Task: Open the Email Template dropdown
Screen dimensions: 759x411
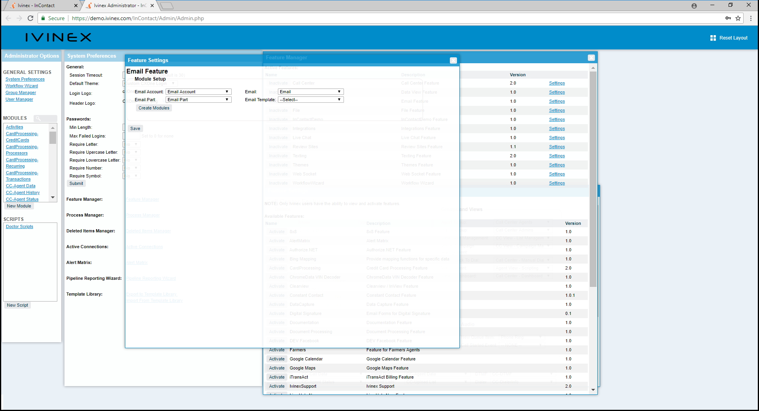Action: point(311,100)
